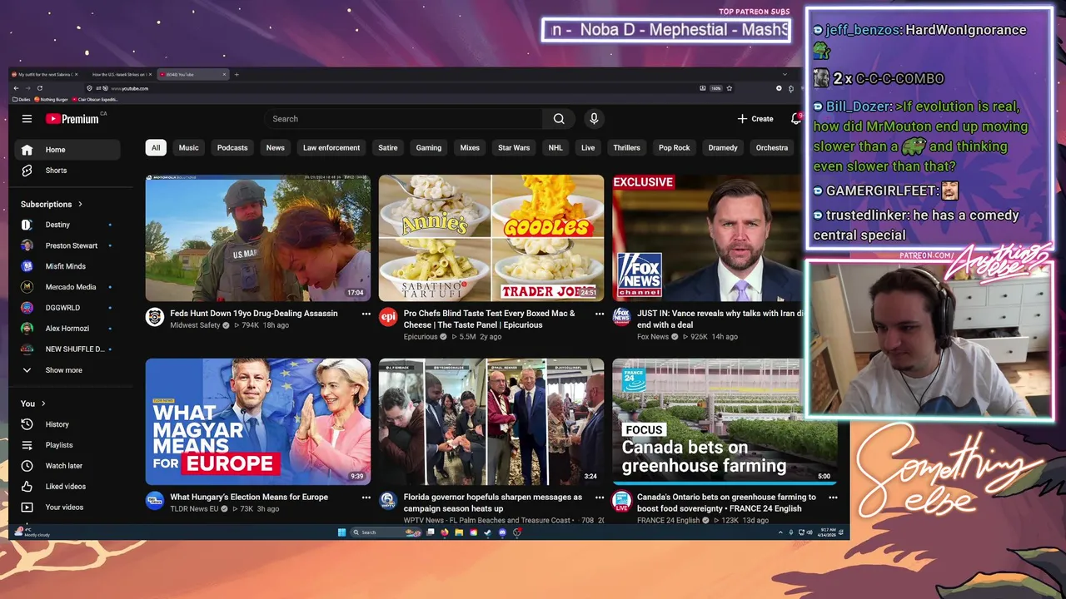The image size is (1066, 599).
Task: Open the Nothing Burger bookmark
Action: [52, 100]
